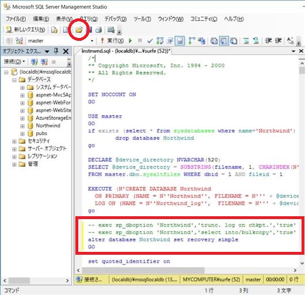Screen dimensions: 305x295
Task: Expand the システム データベース folder
Action: tap(22, 87)
